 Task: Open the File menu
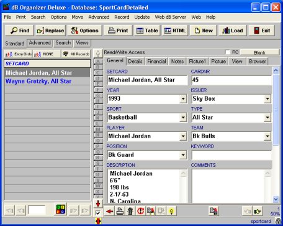point(7,17)
